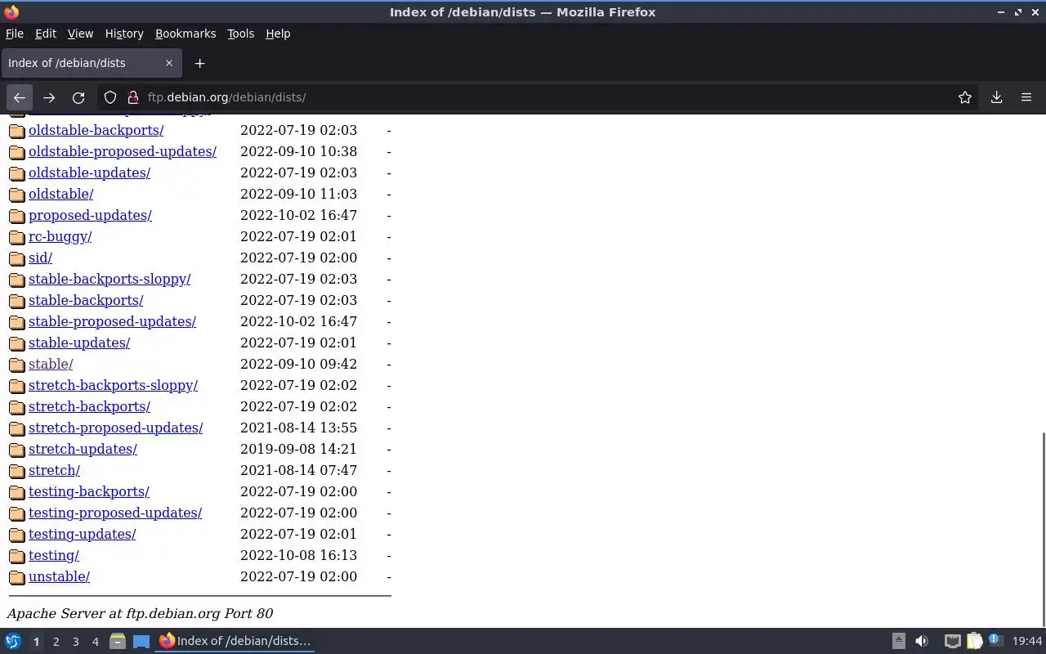The image size is (1046, 654).
Task: Open the taskbar start menu icon
Action: pos(13,641)
